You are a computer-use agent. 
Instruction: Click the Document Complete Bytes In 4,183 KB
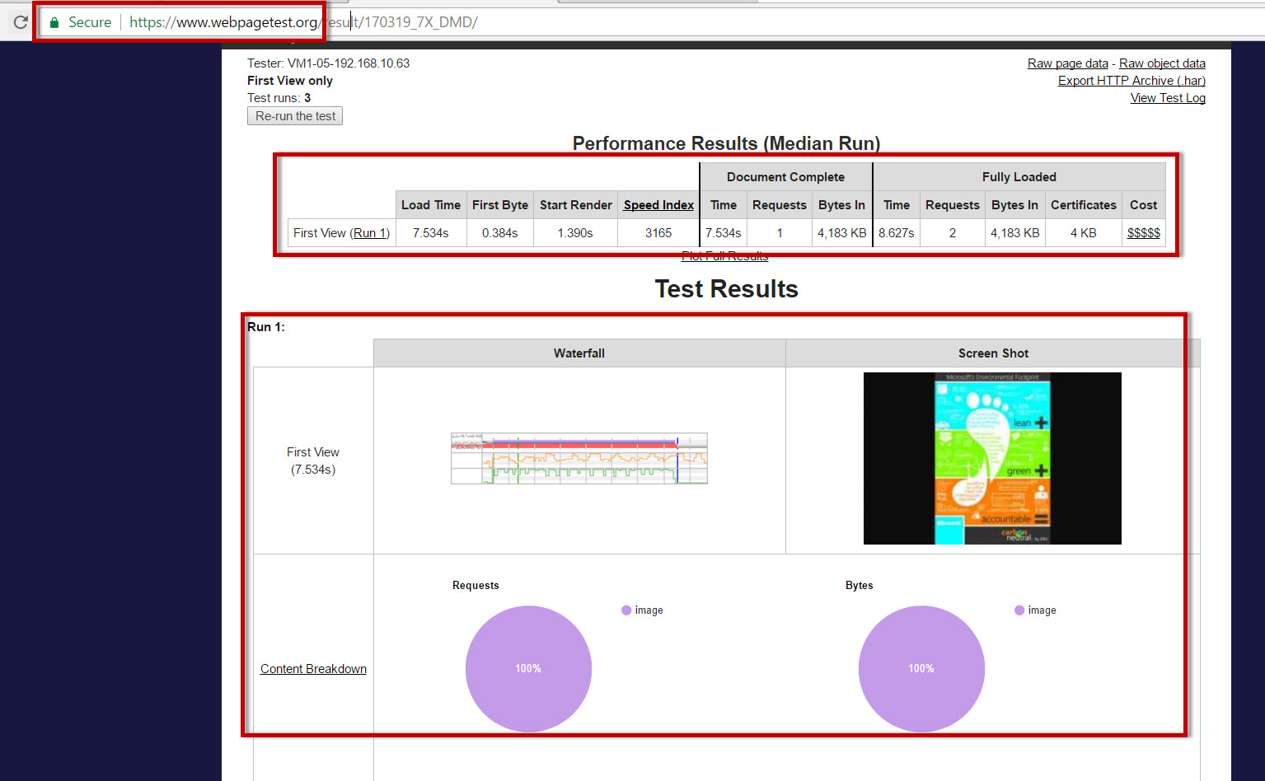coord(842,233)
